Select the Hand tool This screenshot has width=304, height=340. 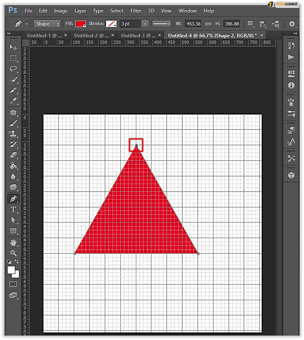tap(13, 242)
